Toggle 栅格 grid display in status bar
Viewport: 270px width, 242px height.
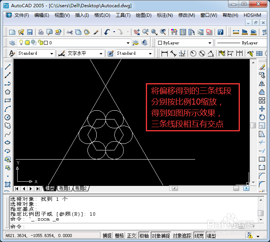click(x=119, y=236)
